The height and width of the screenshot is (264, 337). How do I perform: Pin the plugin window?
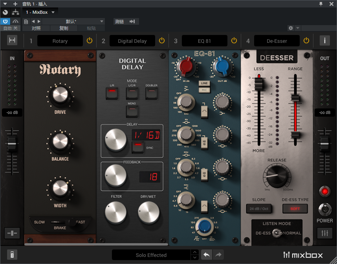pos(321,4)
